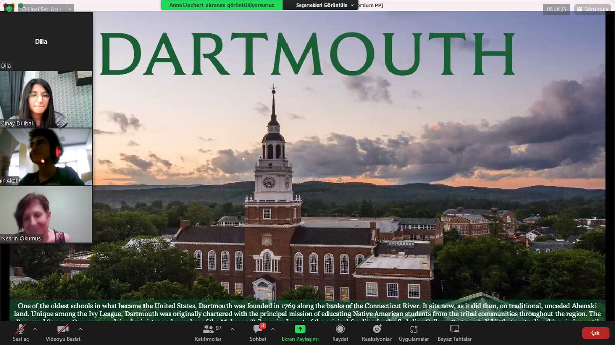Select Nesrin Okumus's video thumbnail
This screenshot has height=345, width=615.
click(46, 215)
